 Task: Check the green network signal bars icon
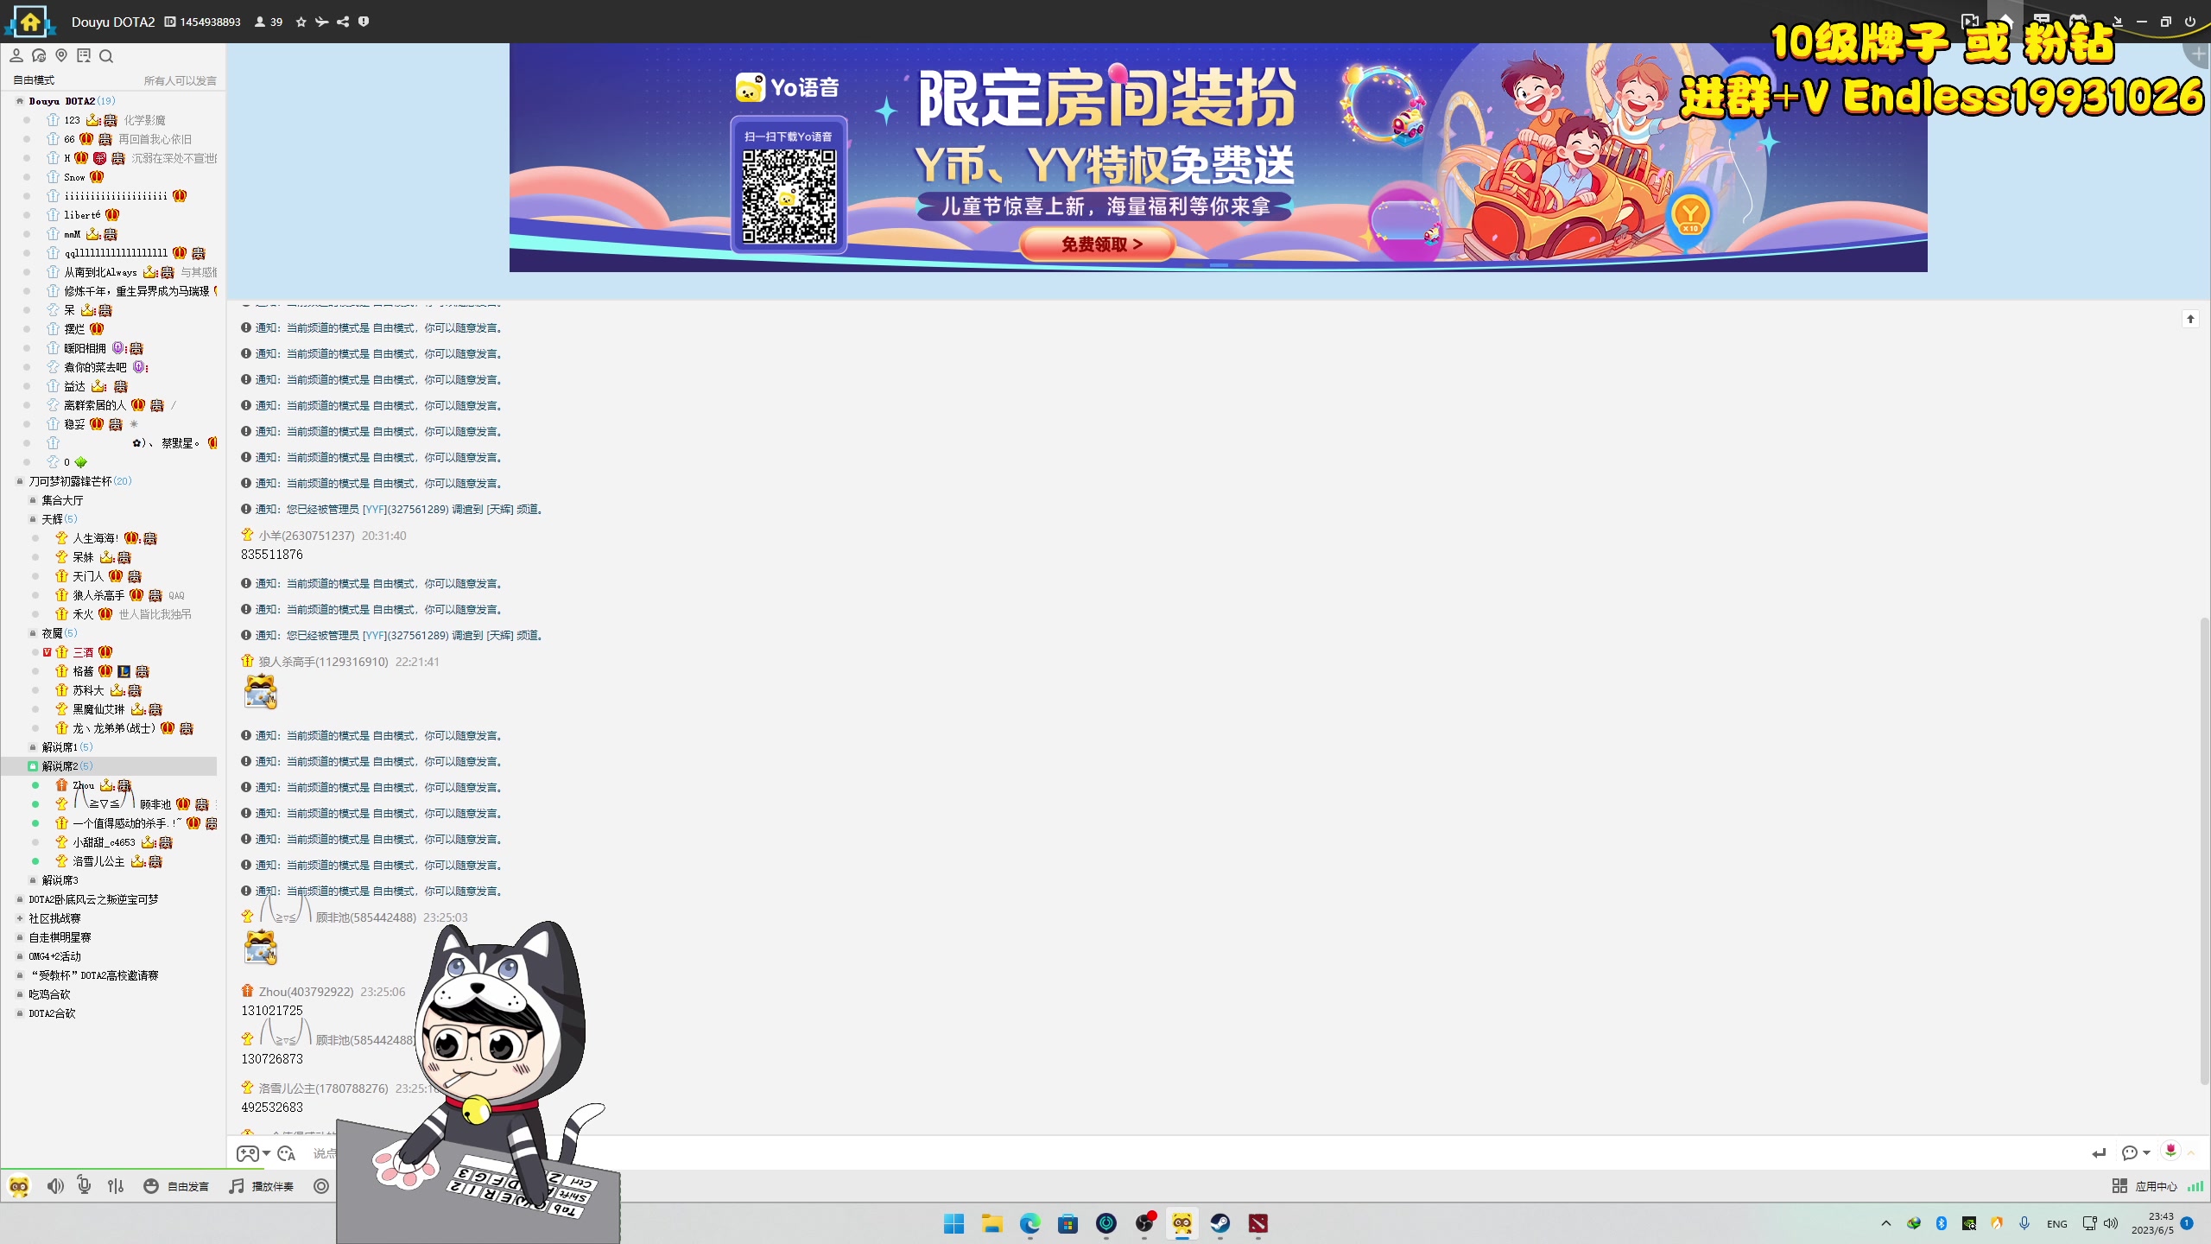click(2195, 1186)
